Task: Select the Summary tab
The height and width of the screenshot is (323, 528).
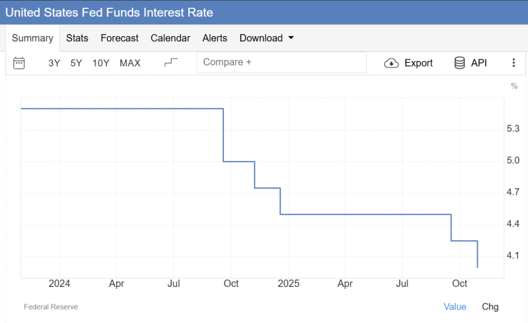Action: [32, 38]
